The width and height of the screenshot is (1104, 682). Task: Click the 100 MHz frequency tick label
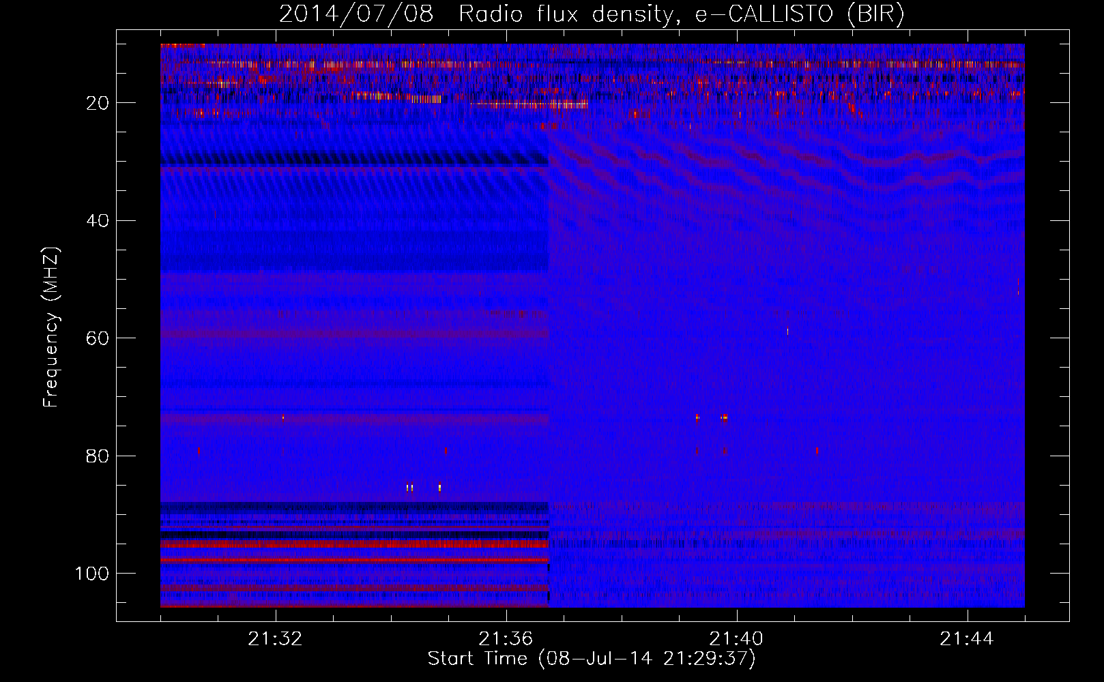tap(92, 573)
